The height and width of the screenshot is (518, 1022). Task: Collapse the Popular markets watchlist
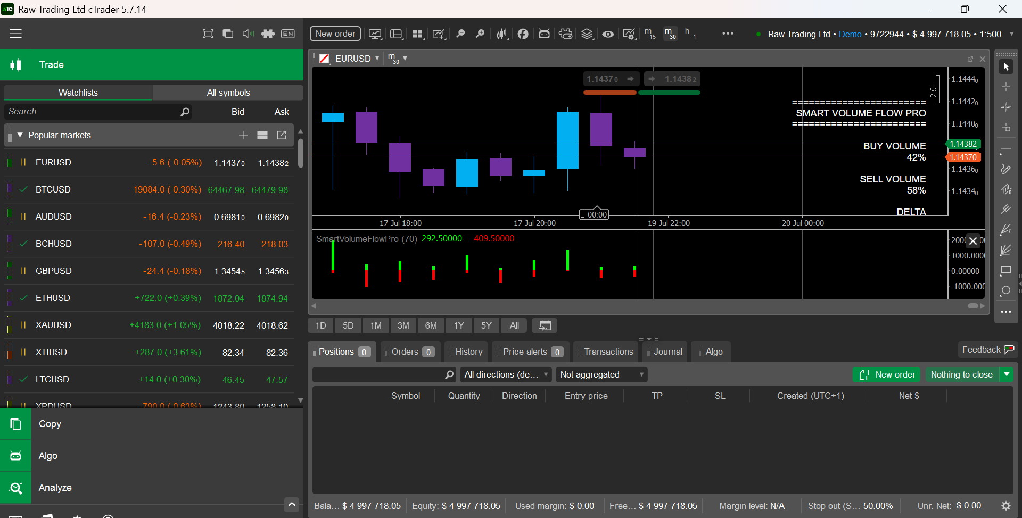pyautogui.click(x=20, y=135)
